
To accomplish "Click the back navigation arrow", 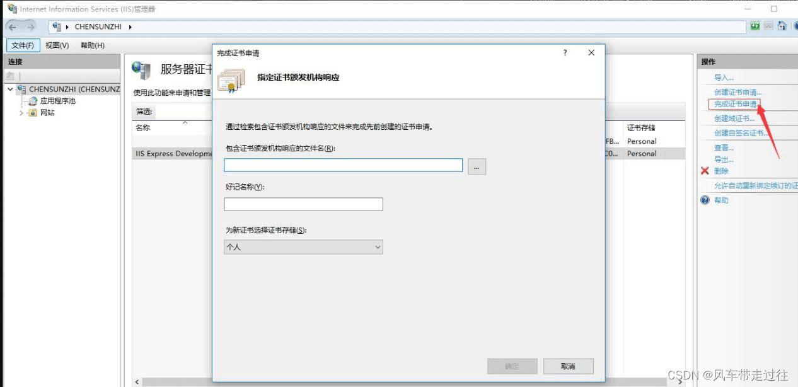I will tap(13, 27).
